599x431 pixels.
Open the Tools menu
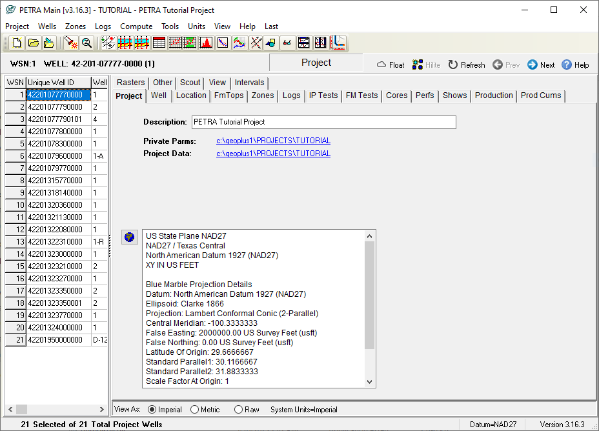(170, 26)
